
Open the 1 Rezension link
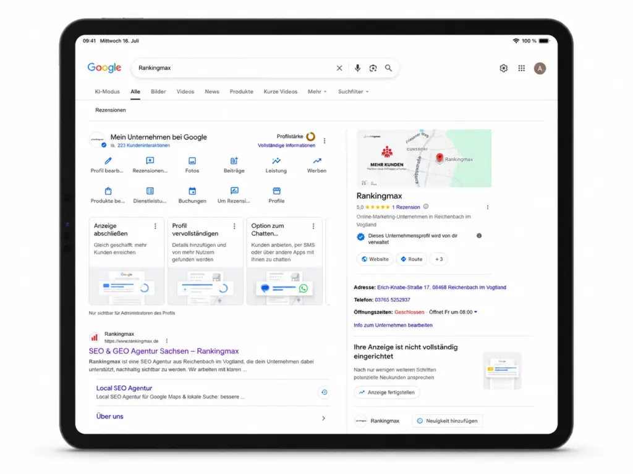pyautogui.click(x=406, y=207)
